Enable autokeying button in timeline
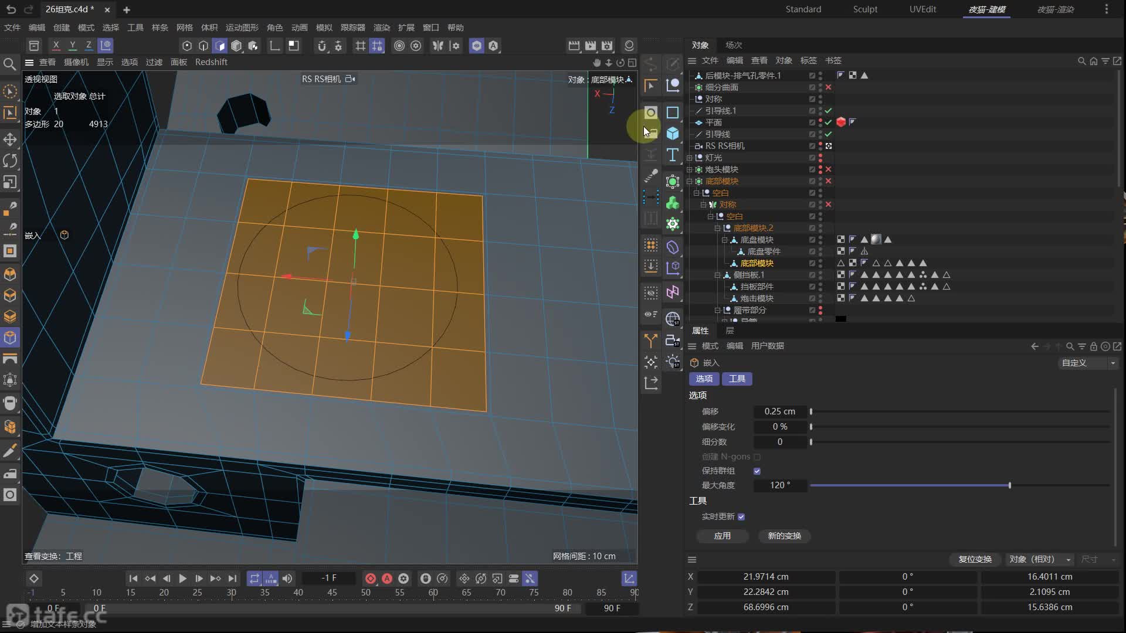Image resolution: width=1126 pixels, height=633 pixels. pos(387,578)
